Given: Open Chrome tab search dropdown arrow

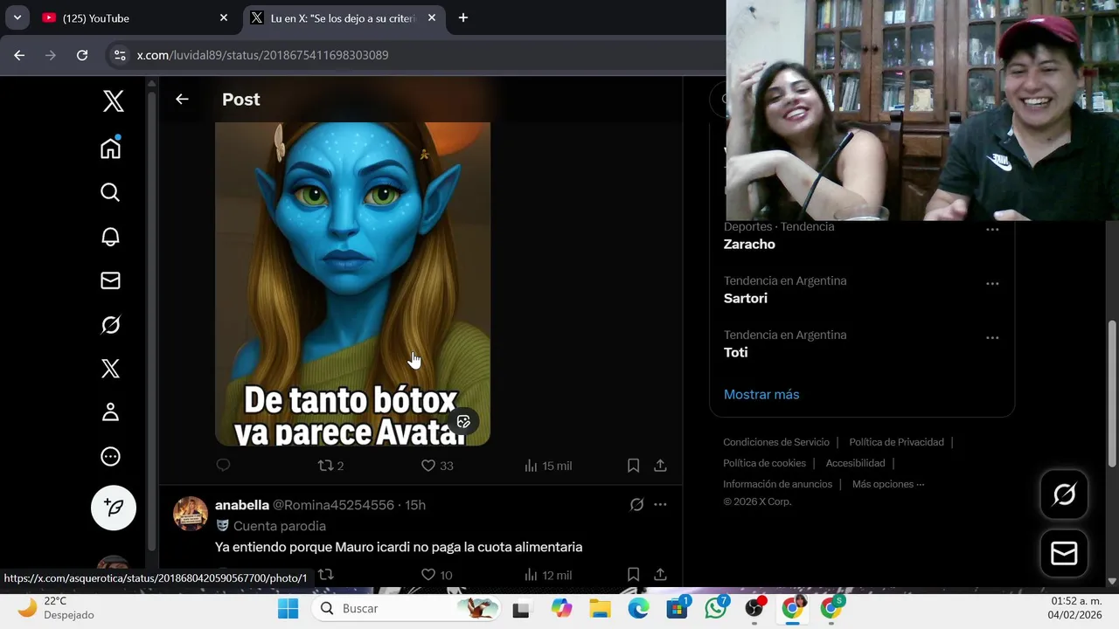Looking at the screenshot, I should (x=17, y=17).
